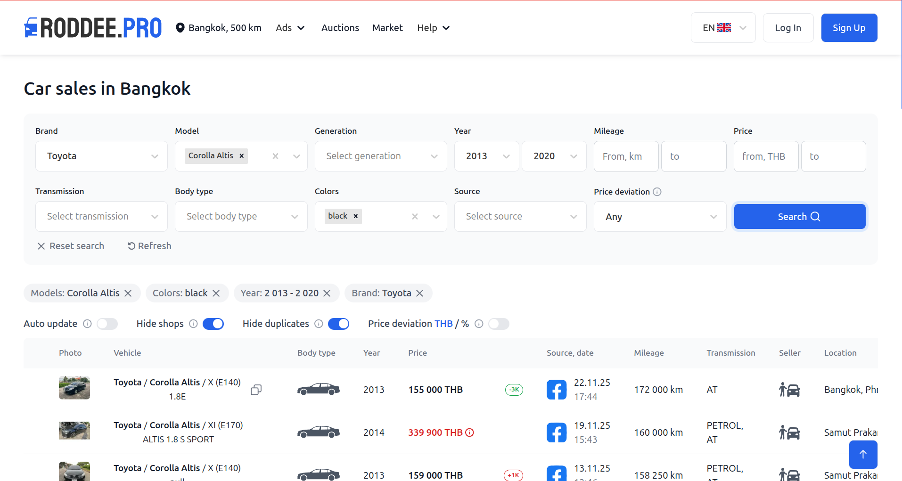Expand the Help menu
The image size is (902, 481).
pyautogui.click(x=432, y=27)
